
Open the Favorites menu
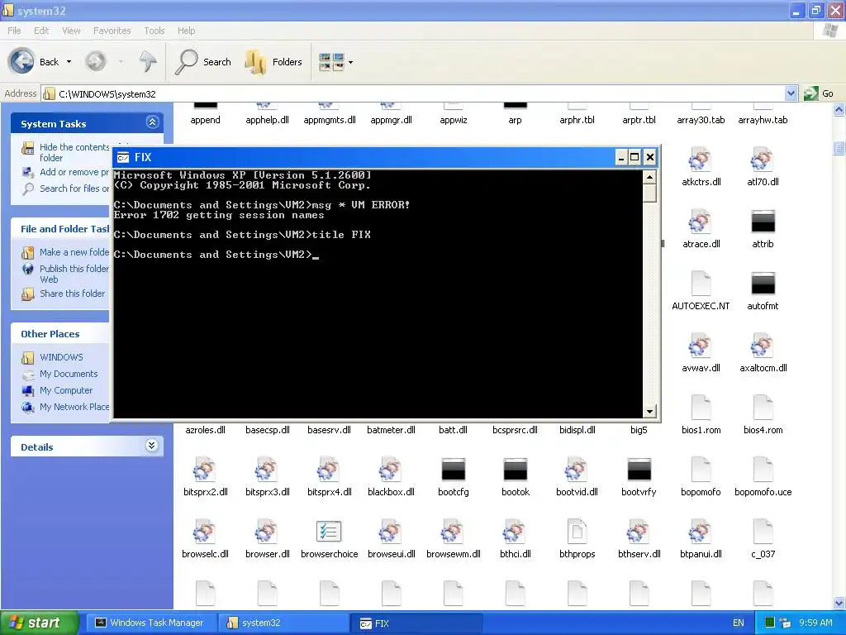[112, 31]
